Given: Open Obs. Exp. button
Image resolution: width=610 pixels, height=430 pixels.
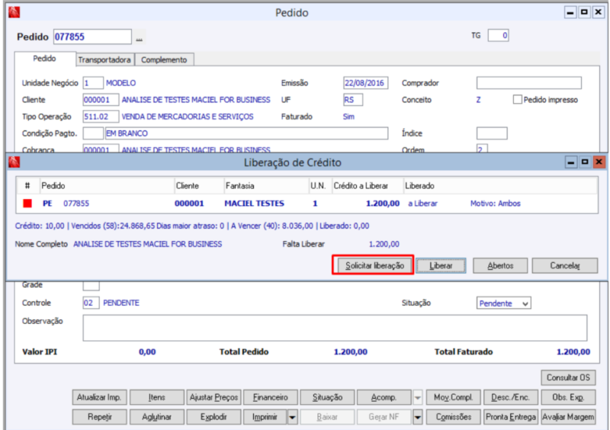Looking at the screenshot, I should click(x=568, y=397).
